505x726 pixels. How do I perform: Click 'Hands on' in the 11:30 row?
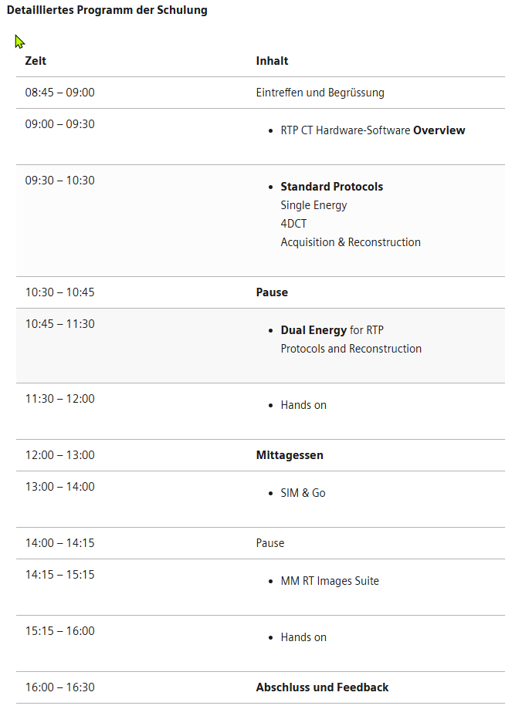coord(303,405)
